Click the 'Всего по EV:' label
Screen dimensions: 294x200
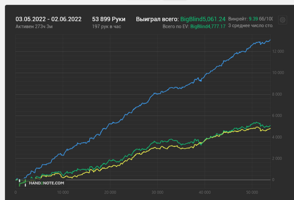pyautogui.click(x=176, y=26)
